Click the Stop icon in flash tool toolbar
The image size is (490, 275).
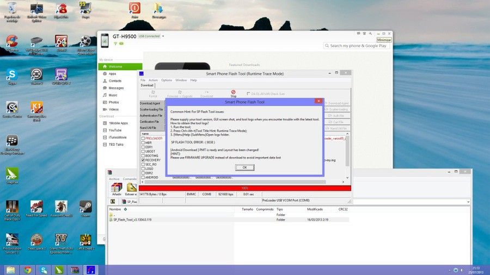pos(233,93)
